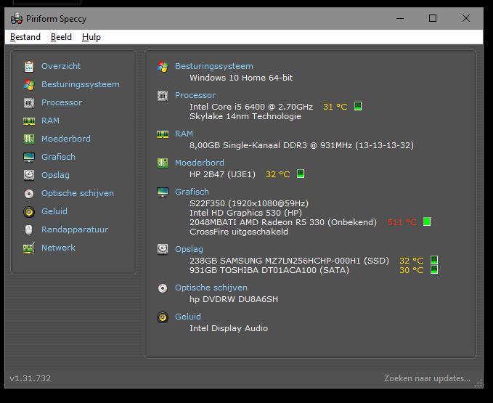Screen dimensions: 493x403
Task: Click the Geluid speaker icon in sidebar
Action: click(x=29, y=212)
